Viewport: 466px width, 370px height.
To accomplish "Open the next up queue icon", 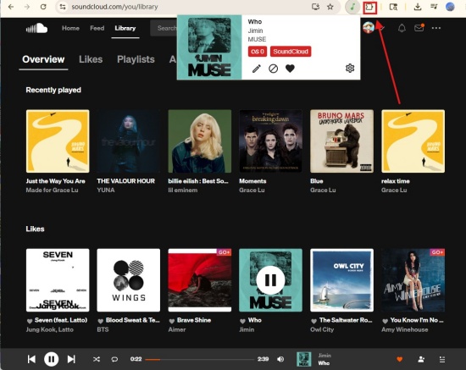I will (x=442, y=359).
